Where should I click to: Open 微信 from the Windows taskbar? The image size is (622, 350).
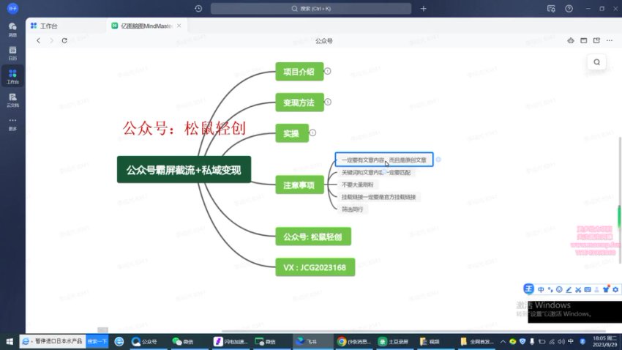coord(183,341)
